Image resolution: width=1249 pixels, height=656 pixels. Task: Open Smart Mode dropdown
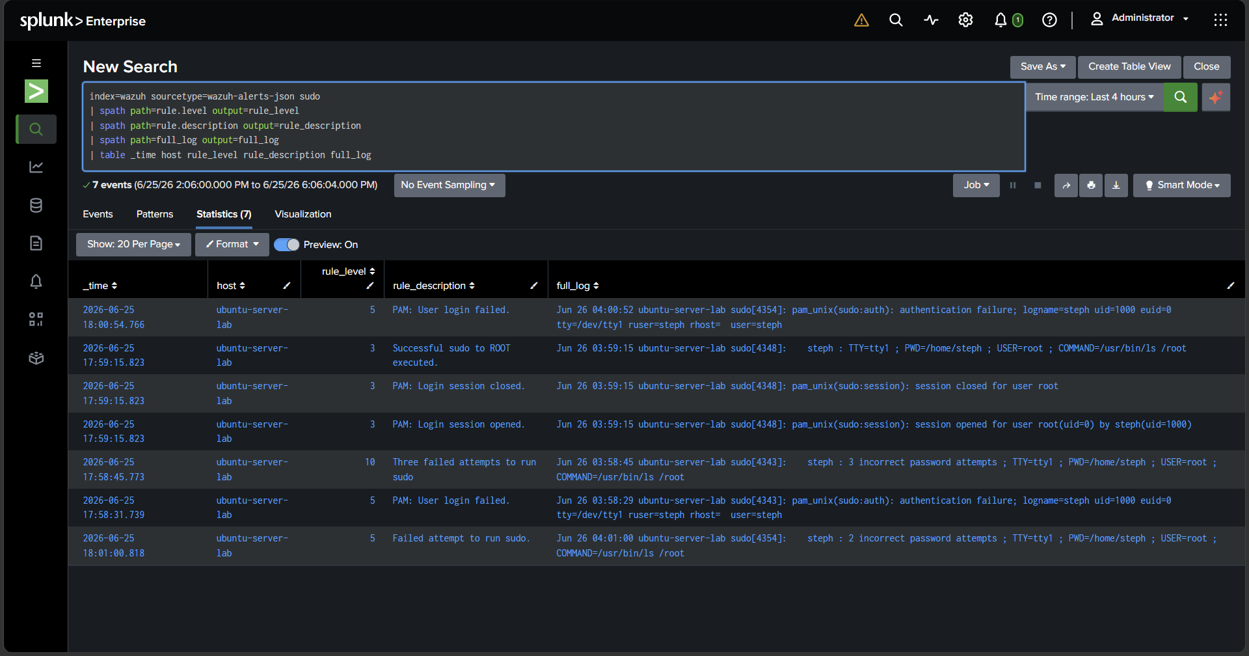coord(1182,185)
